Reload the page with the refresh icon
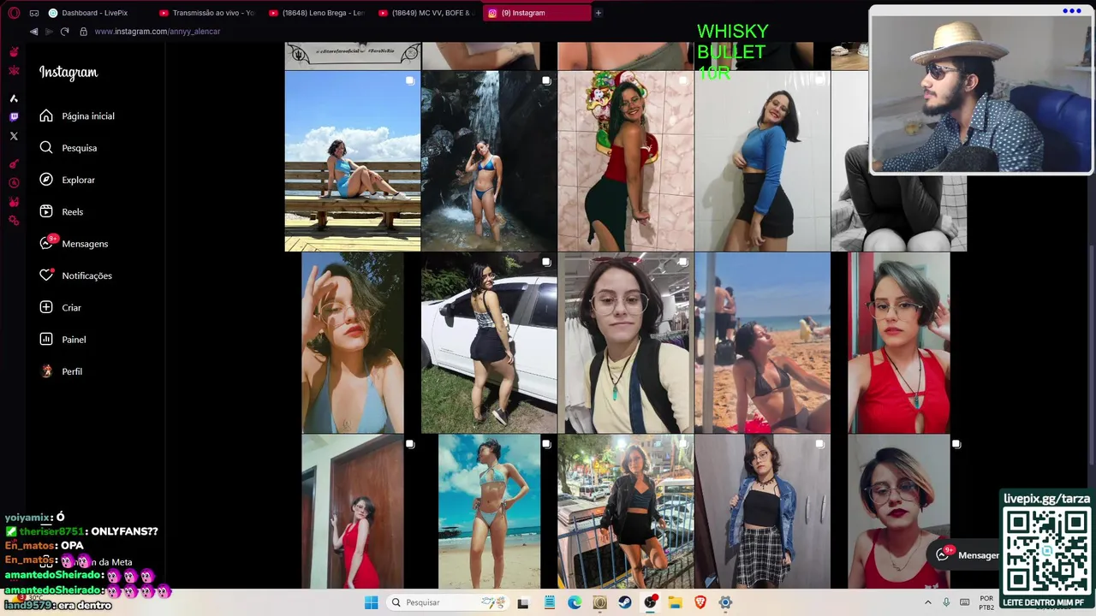The height and width of the screenshot is (616, 1096). tap(64, 32)
